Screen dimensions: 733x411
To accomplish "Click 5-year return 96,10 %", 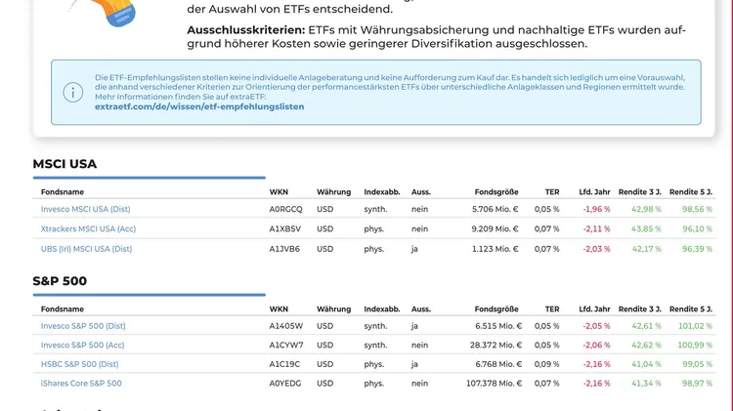I will (x=697, y=228).
